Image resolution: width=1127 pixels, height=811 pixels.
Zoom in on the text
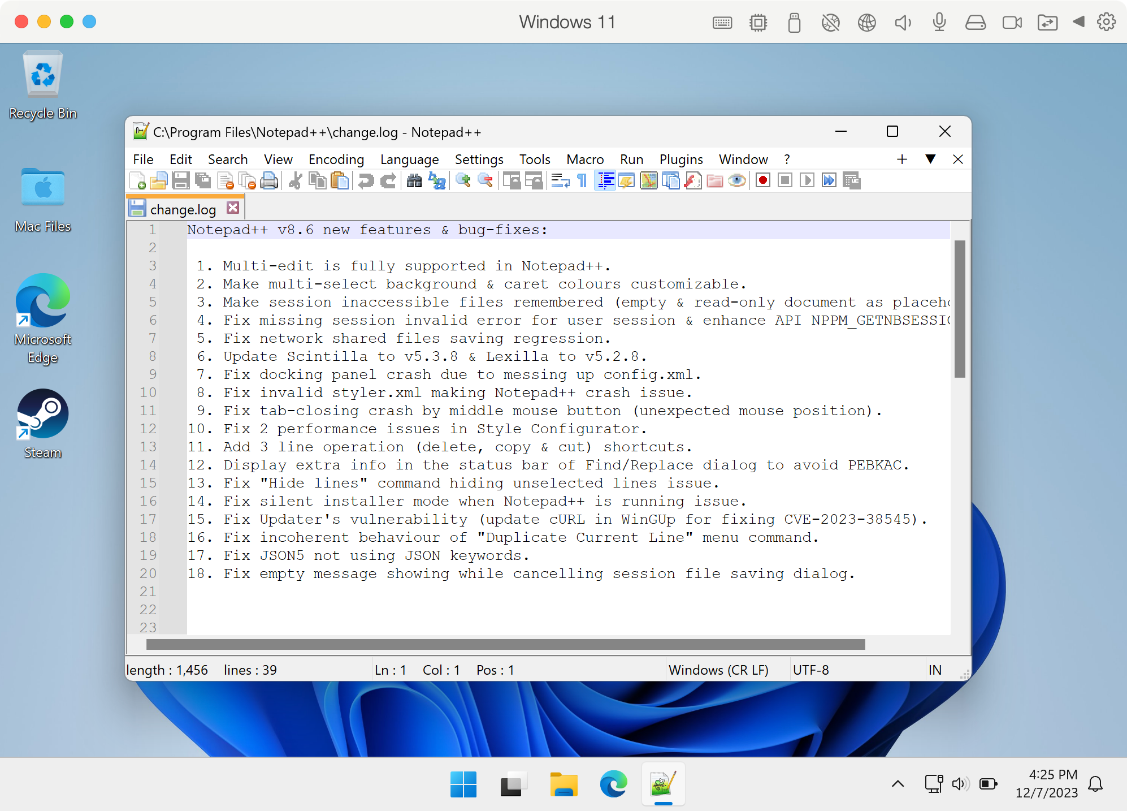(x=463, y=180)
